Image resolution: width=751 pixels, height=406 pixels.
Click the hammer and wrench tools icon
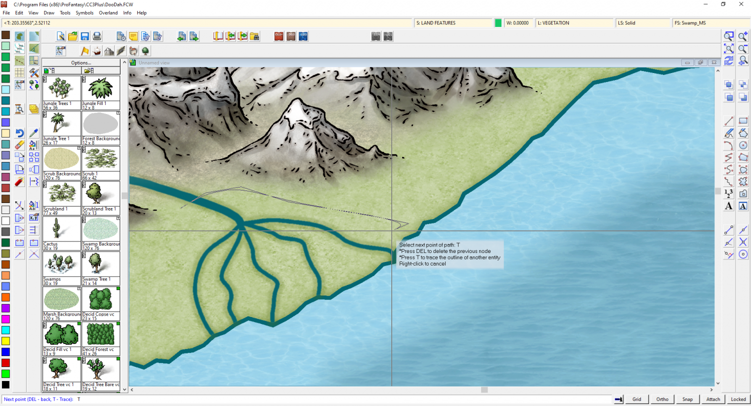pyautogui.click(x=34, y=72)
